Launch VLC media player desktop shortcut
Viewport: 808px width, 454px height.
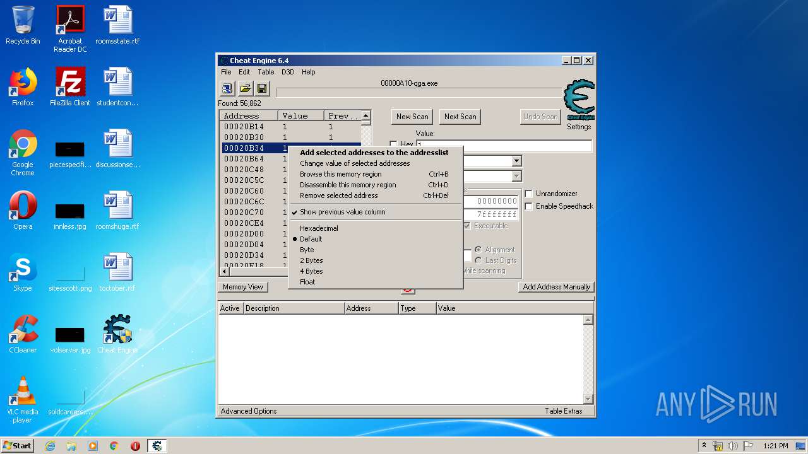pyautogui.click(x=23, y=400)
